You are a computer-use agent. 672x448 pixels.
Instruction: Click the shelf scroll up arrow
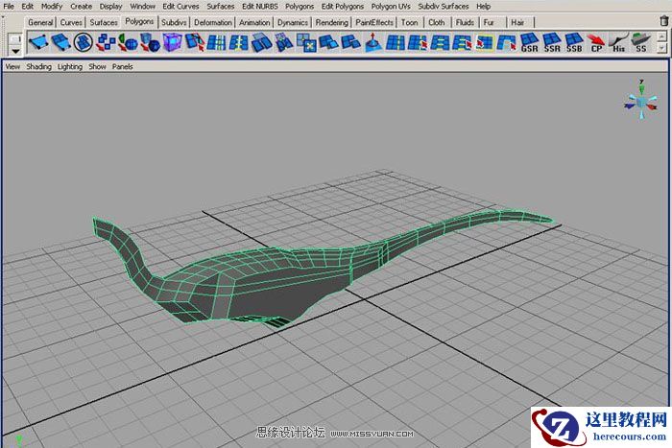coord(662,36)
